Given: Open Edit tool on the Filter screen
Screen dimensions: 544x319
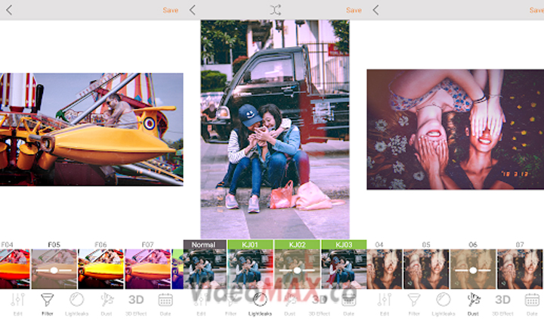Looking at the screenshot, I should 17,304.
